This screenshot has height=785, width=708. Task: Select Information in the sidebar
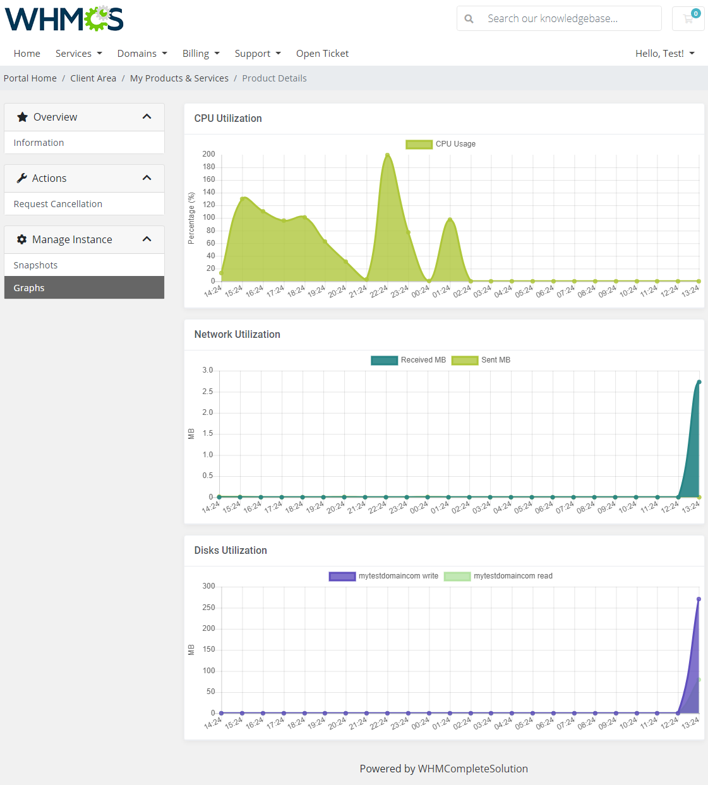(x=84, y=143)
